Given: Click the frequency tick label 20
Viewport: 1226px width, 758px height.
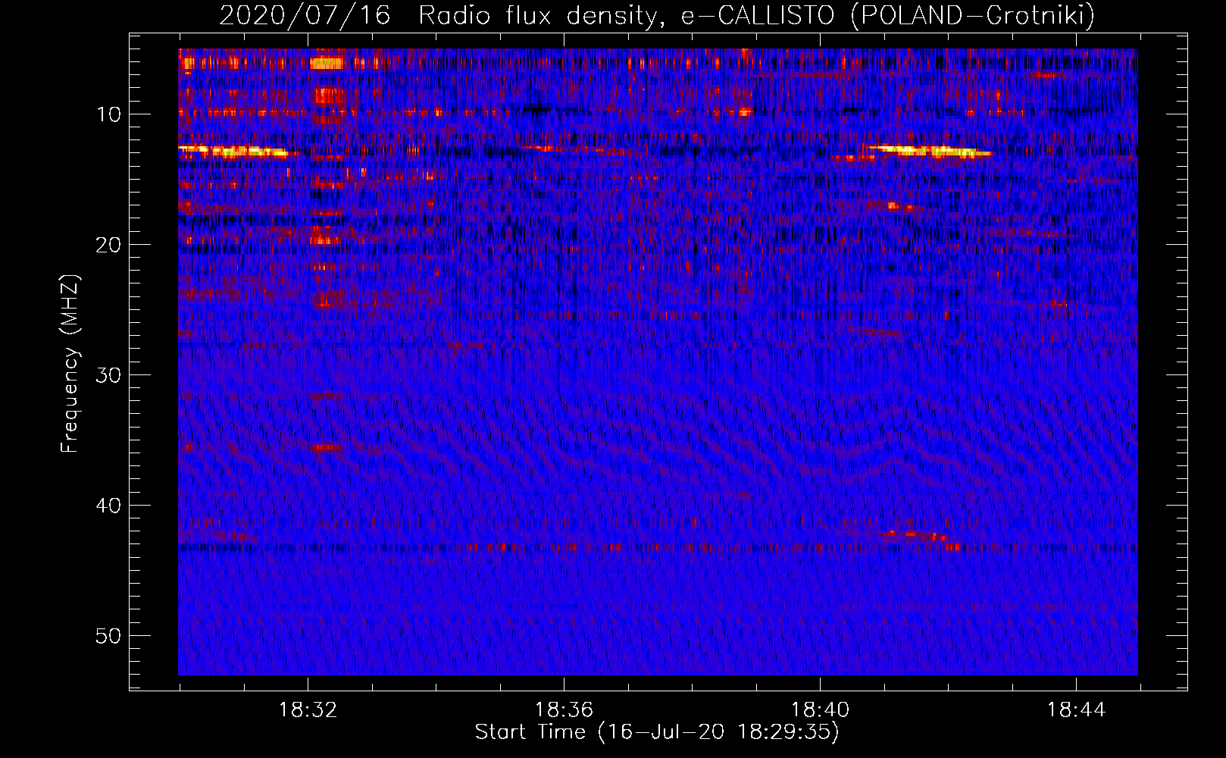Looking at the screenshot, I should [109, 245].
